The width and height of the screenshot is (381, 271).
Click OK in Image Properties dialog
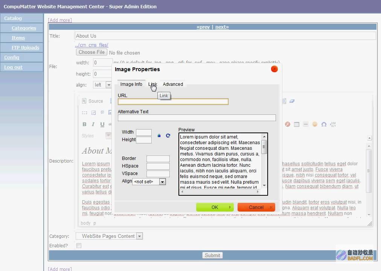tap(215, 207)
